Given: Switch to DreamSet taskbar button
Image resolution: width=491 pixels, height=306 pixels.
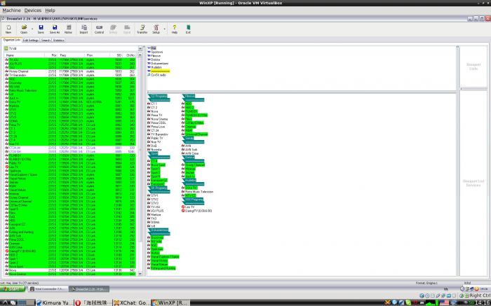Looking at the screenshot, I should [89, 289].
